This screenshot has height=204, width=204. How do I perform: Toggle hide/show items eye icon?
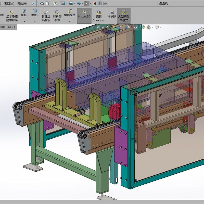135,27
